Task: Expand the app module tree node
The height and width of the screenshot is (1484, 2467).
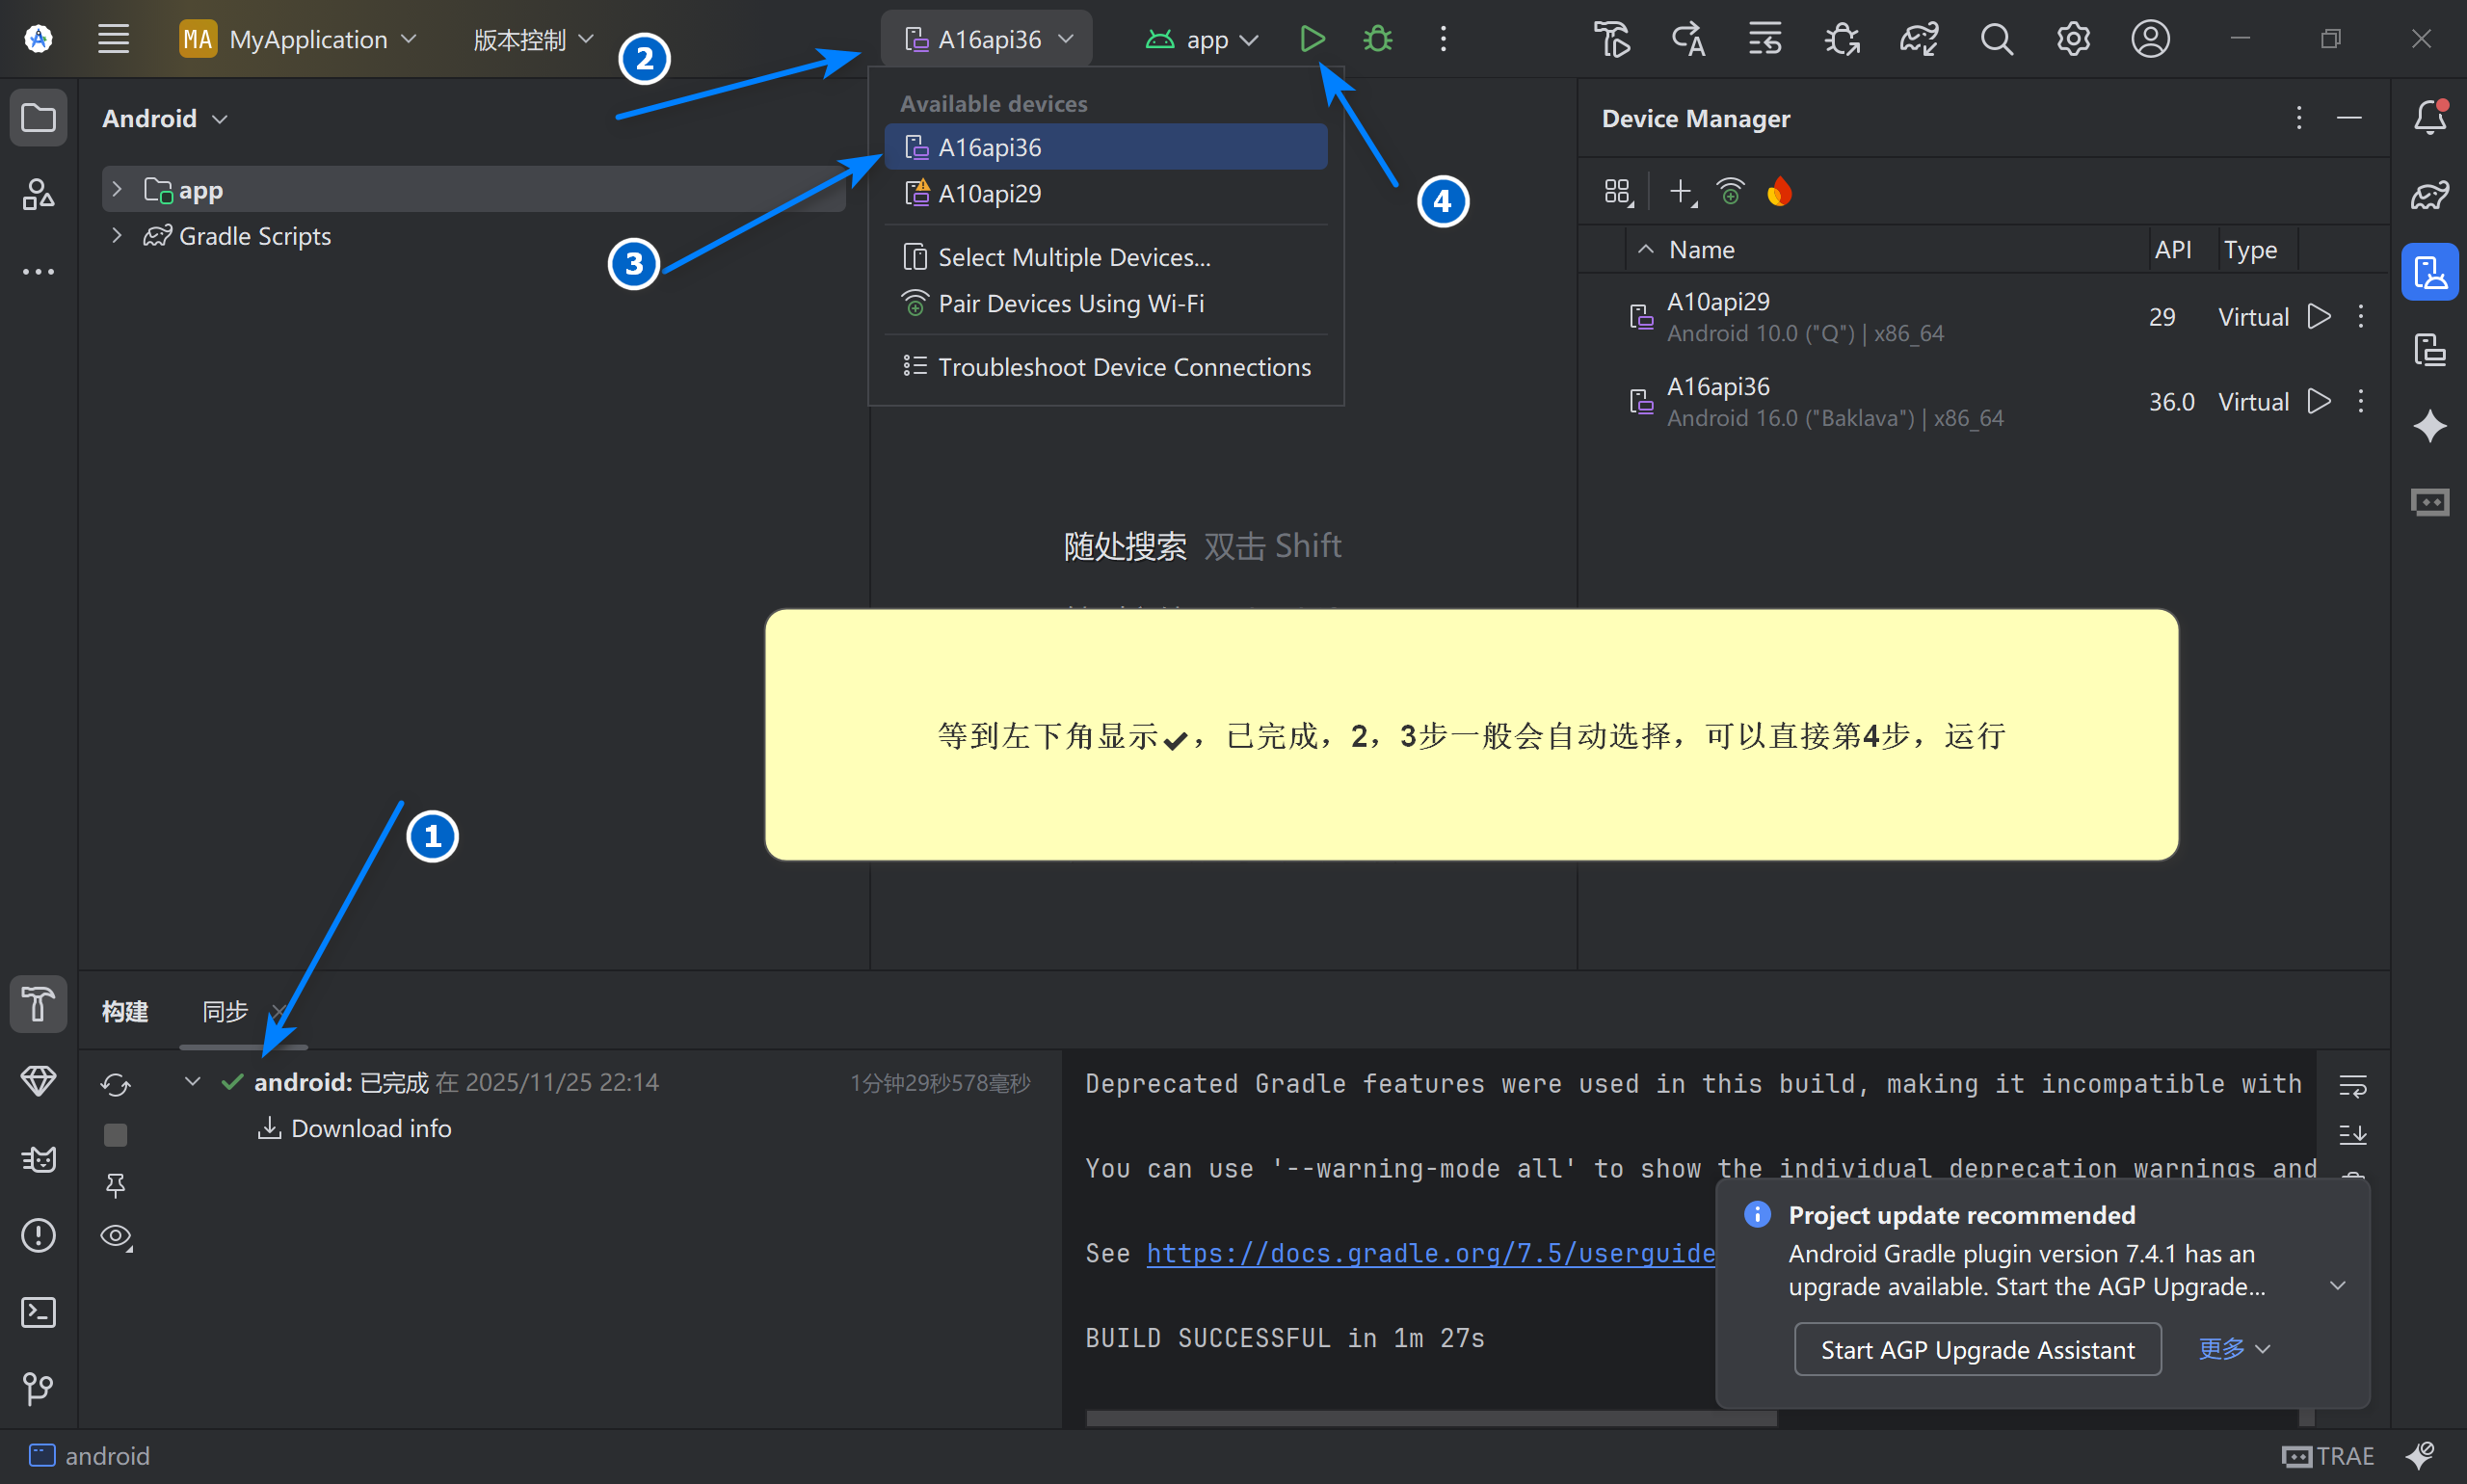Action: [117, 189]
